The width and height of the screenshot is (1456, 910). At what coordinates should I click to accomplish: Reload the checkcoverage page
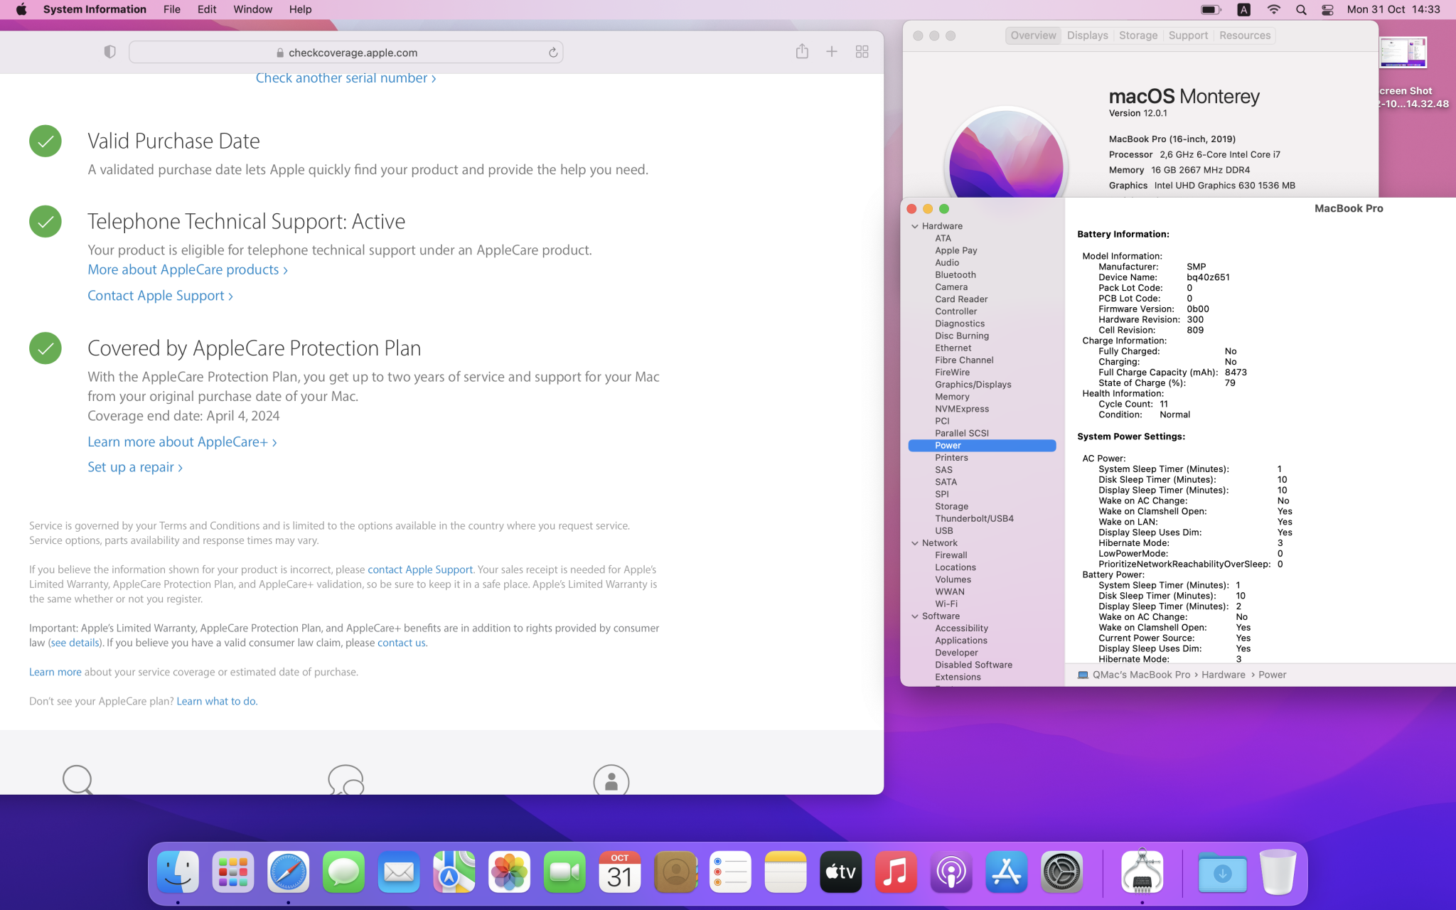[x=552, y=53]
